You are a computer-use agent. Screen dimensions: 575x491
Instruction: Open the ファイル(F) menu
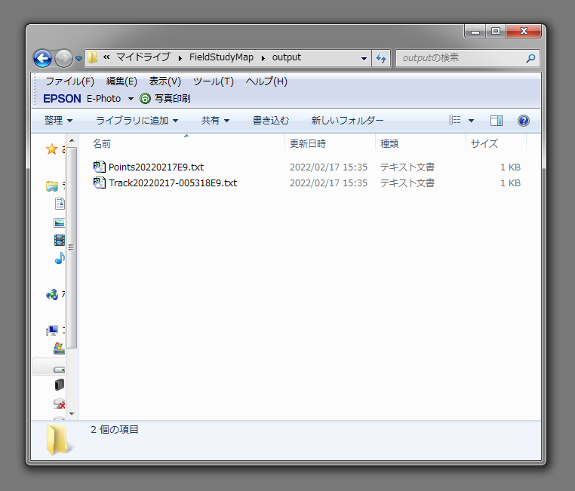69,81
